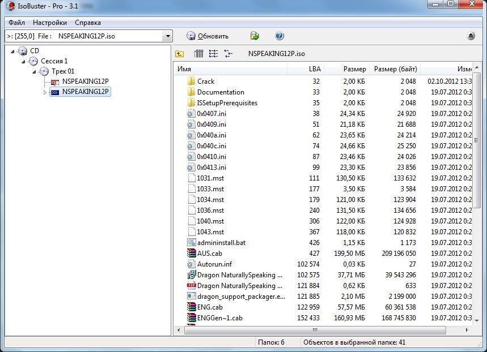
Task: Collapse the Трек 01 tree node
Action: (x=35, y=72)
